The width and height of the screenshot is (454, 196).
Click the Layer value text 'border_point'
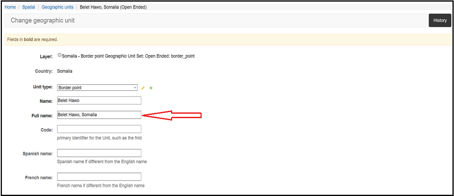[183, 56]
